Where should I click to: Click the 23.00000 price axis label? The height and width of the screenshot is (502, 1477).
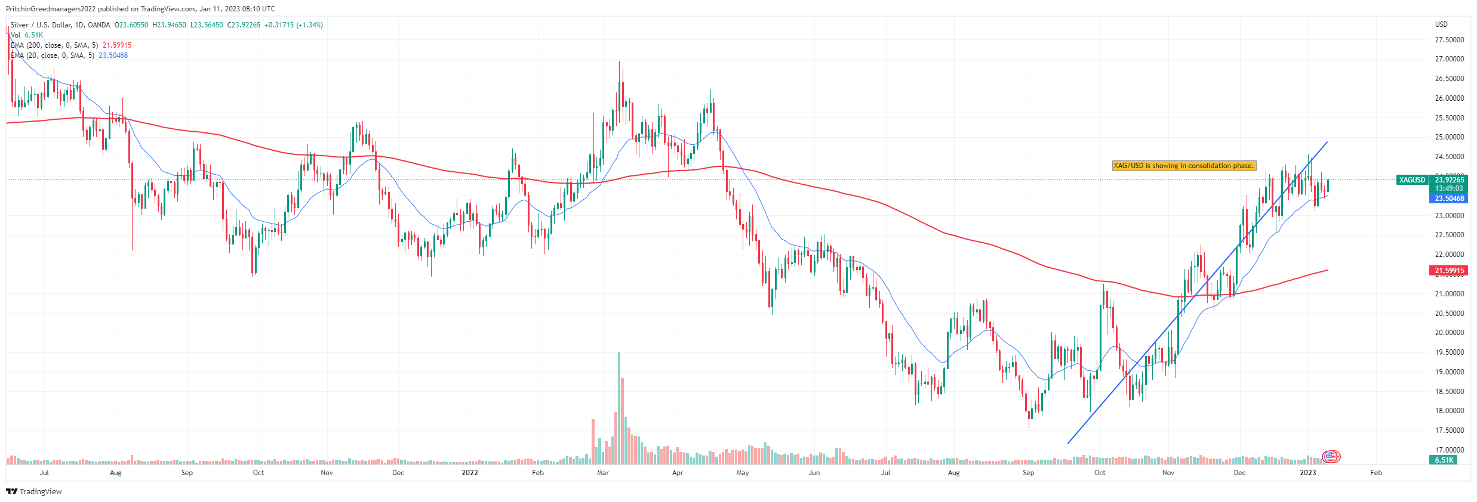coord(1450,216)
